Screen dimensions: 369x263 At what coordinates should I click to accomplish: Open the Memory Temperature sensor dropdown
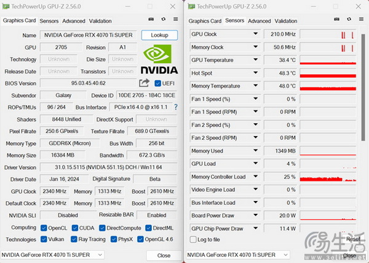tap(255, 86)
